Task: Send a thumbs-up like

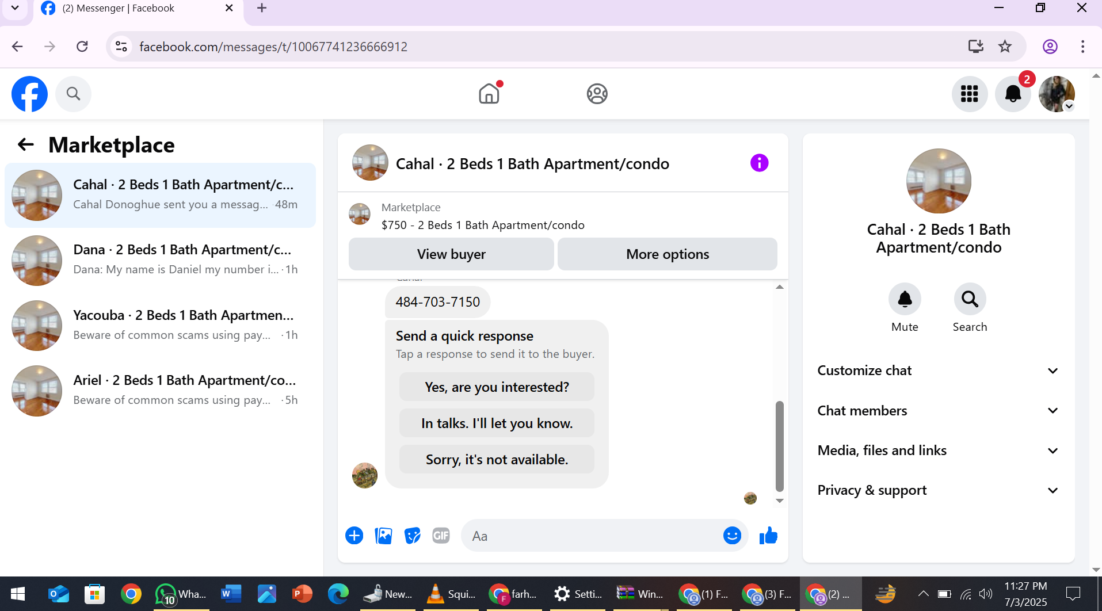Action: pyautogui.click(x=768, y=536)
